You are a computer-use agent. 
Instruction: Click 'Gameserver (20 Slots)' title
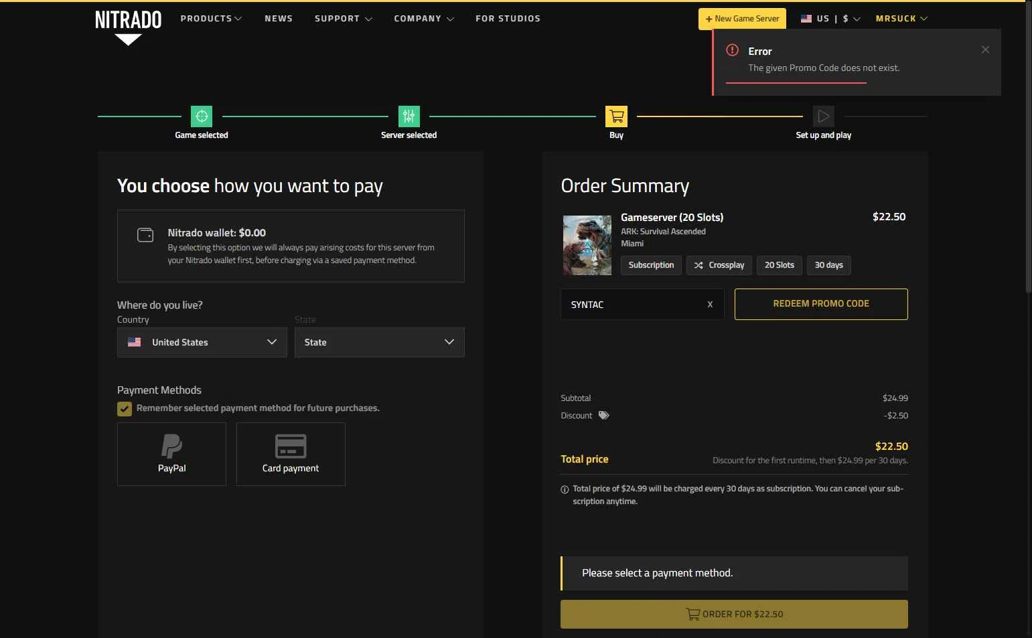coord(672,217)
